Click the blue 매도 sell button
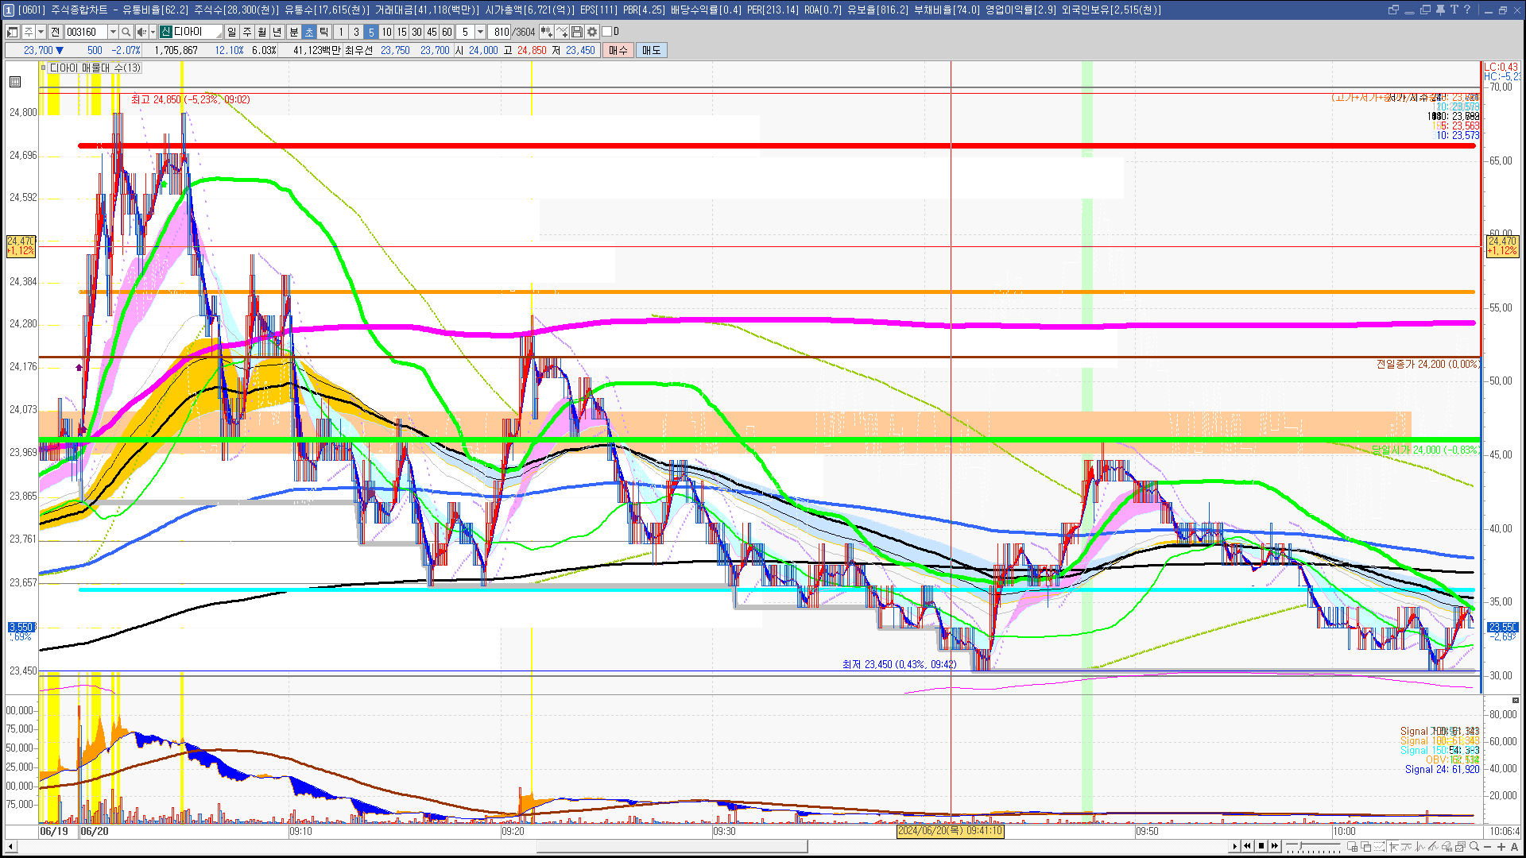 (652, 50)
